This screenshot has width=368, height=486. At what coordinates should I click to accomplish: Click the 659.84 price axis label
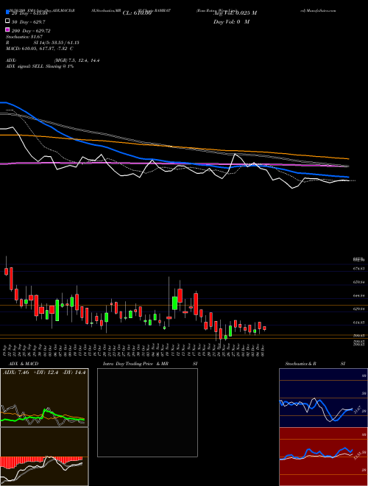click(x=358, y=282)
